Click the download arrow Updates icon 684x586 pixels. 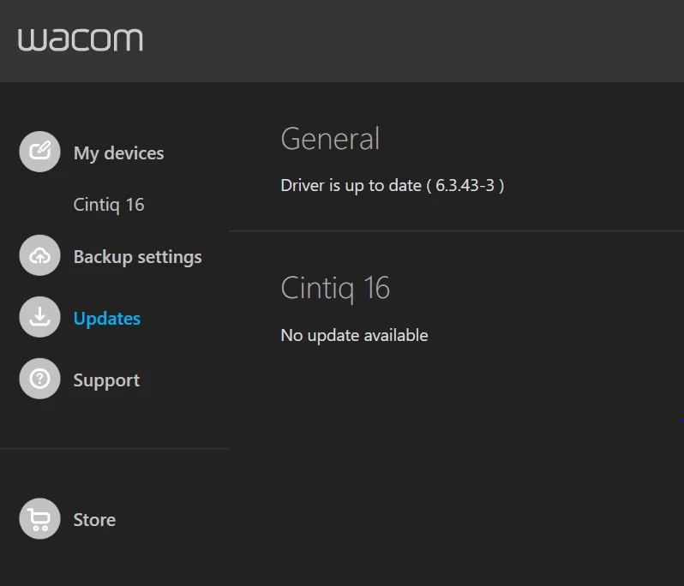click(39, 317)
